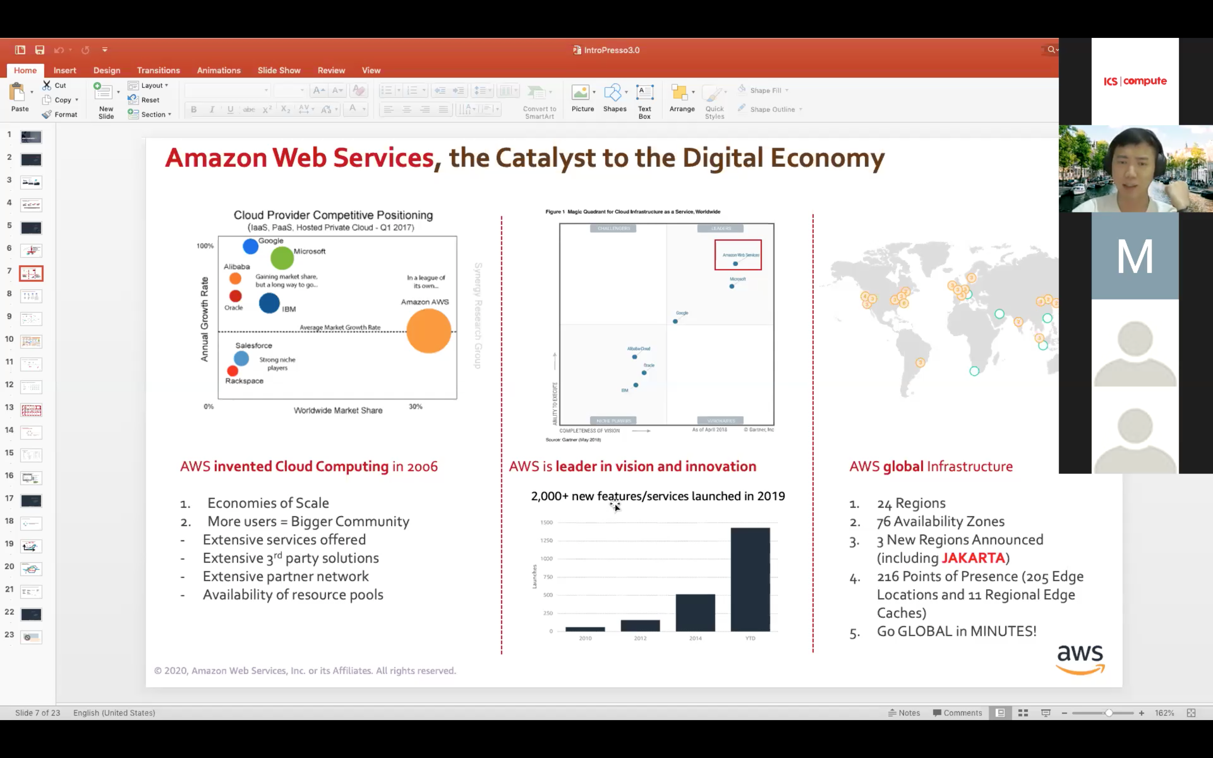Click the 162% zoom level
This screenshot has width=1213, height=758.
pos(1165,713)
